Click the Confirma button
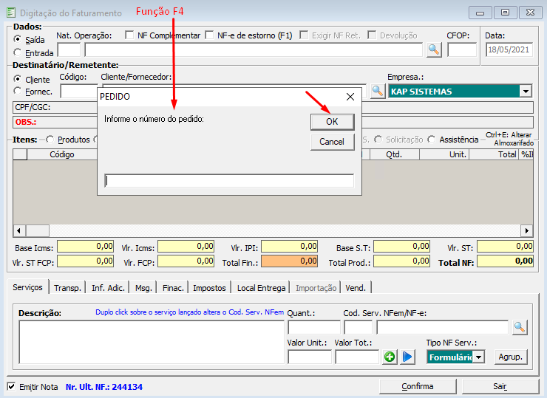547x398 pixels. (x=418, y=386)
